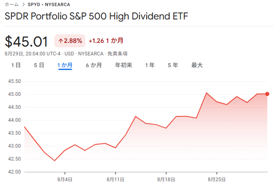Click the up arrow in the 2.88% badge

pos(60,41)
